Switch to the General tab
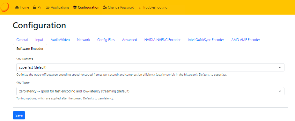Image resolution: width=295 pixels, height=121 pixels. click(22, 40)
